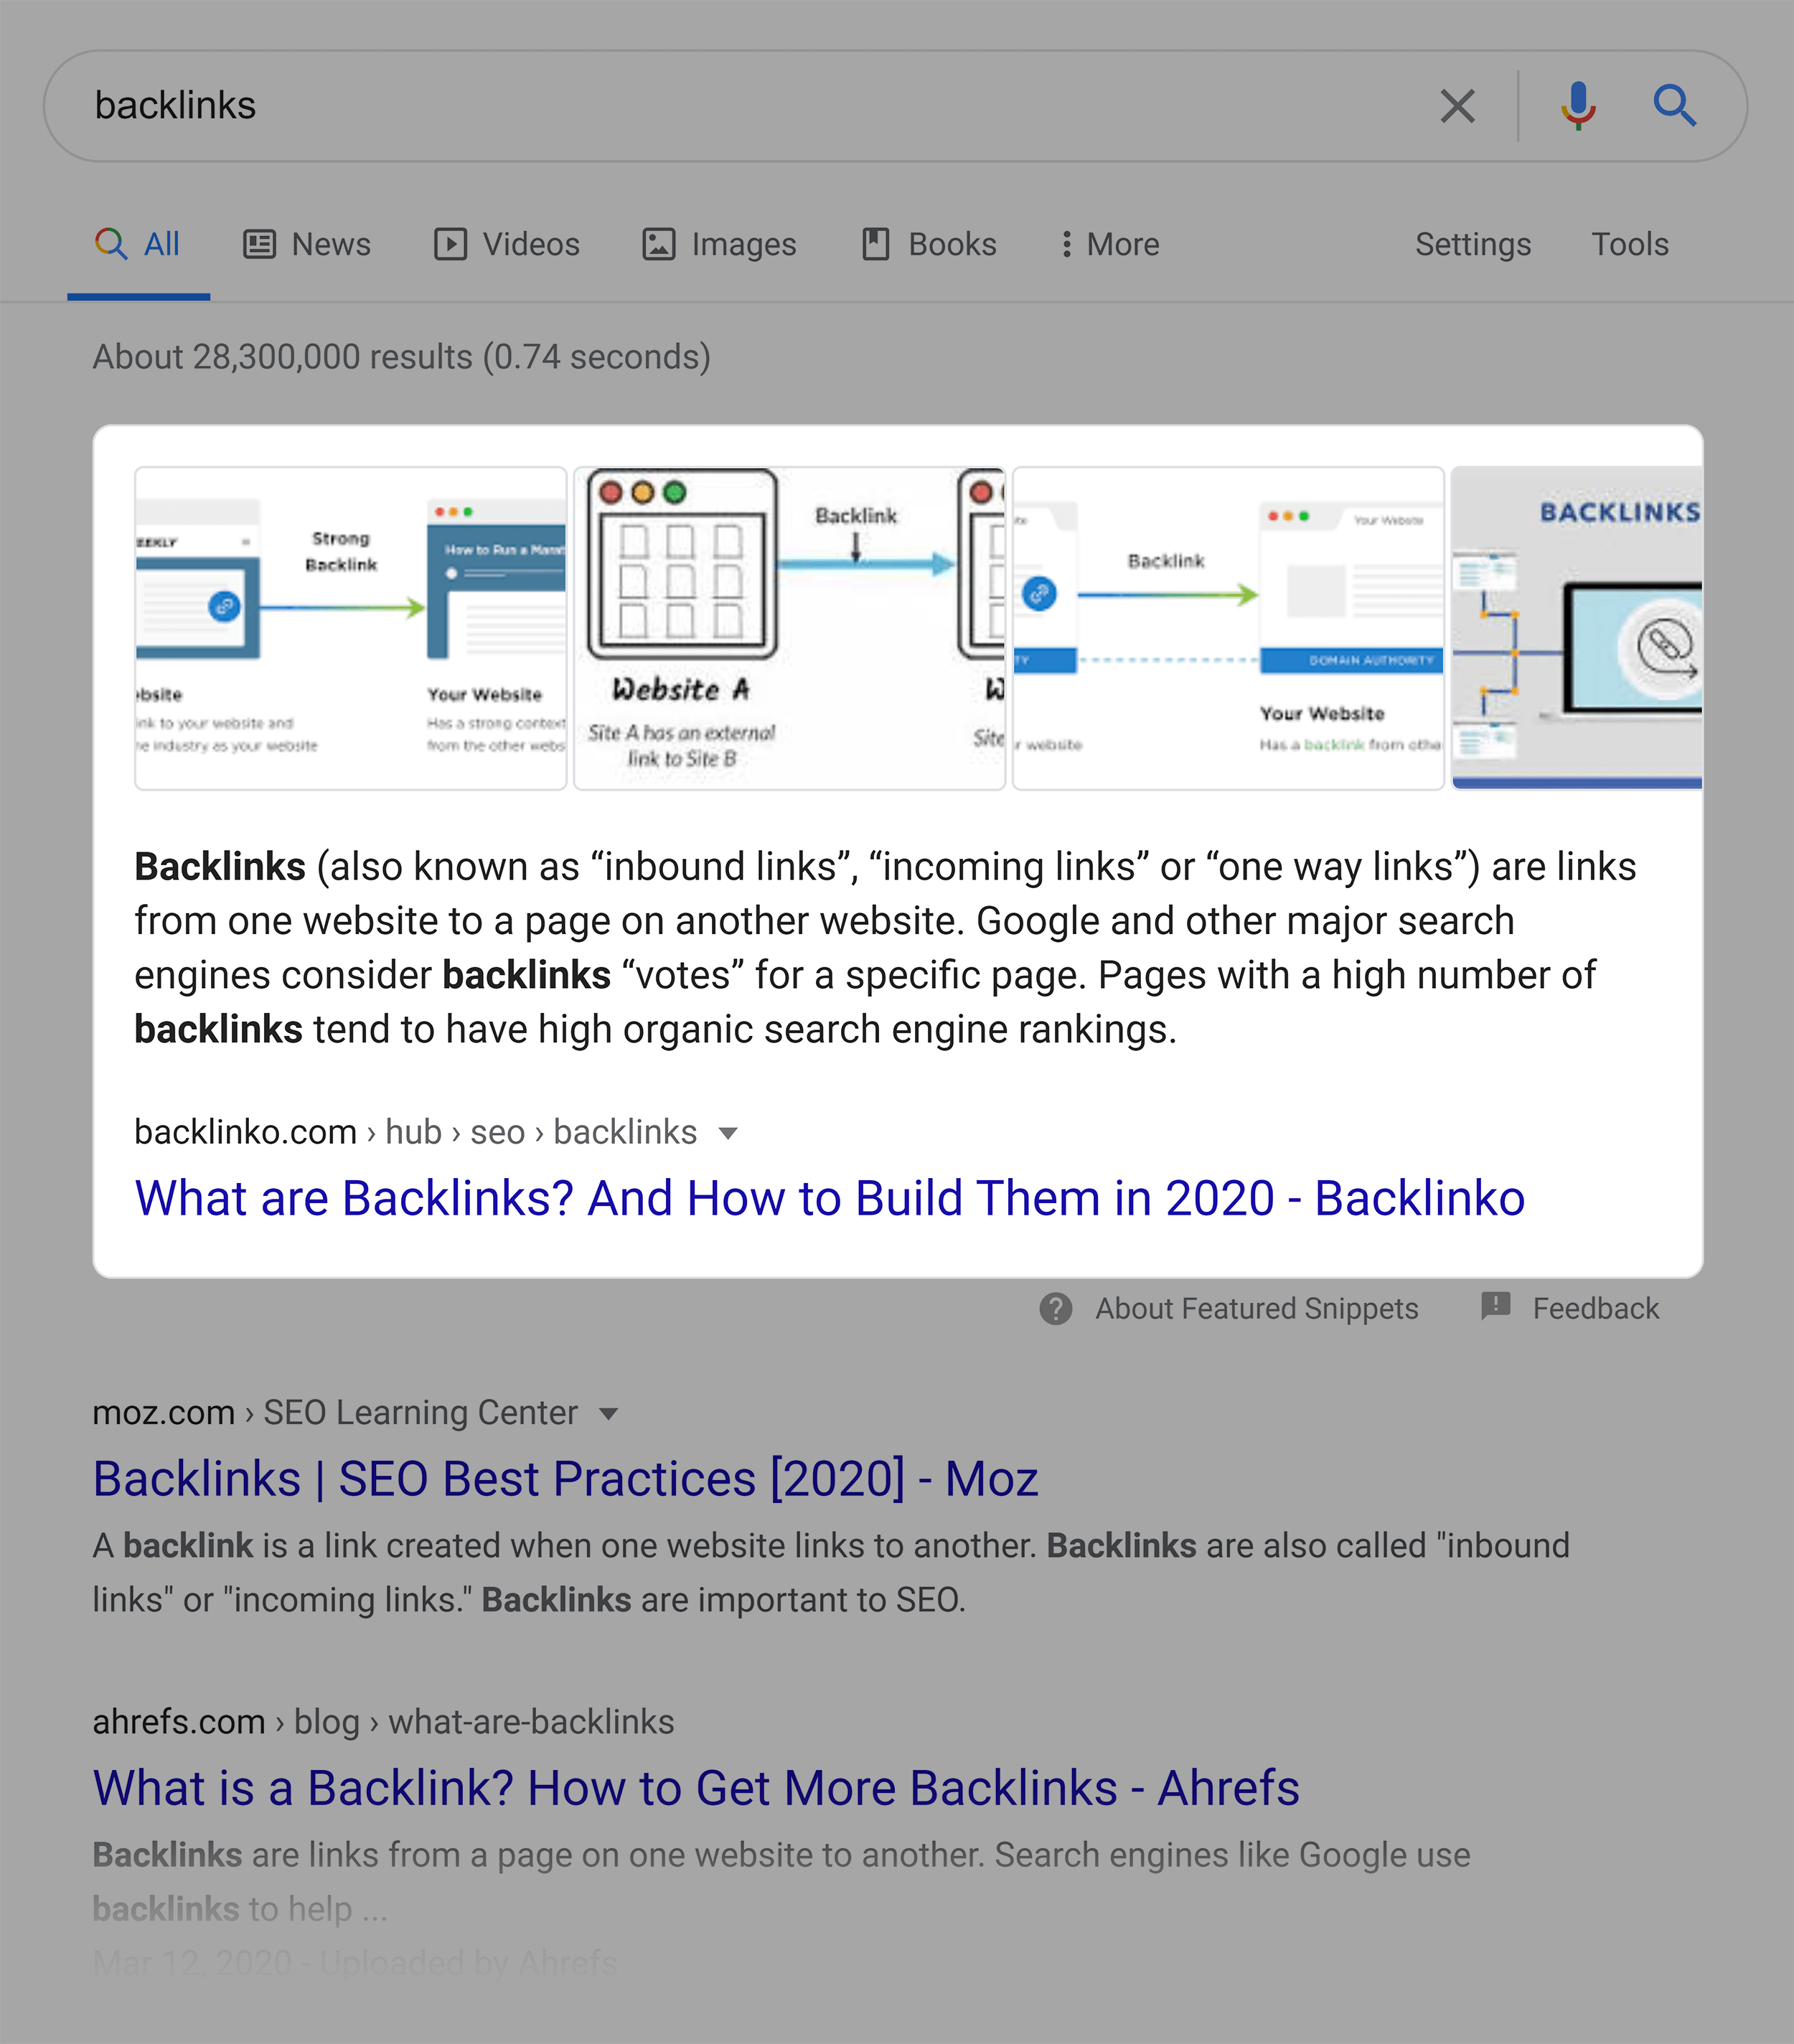Switch to the News tab
1794x2044 pixels.
(307, 244)
